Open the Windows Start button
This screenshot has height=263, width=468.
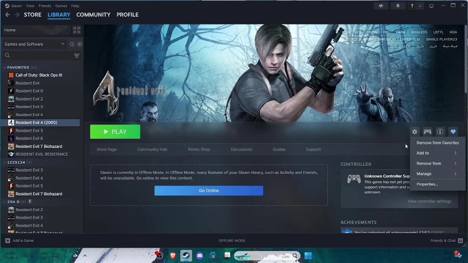pos(308,256)
